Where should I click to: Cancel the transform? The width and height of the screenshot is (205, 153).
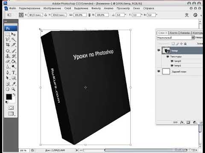pyautogui.click(x=195, y=15)
